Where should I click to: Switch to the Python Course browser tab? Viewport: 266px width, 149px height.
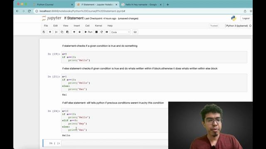point(53,5)
